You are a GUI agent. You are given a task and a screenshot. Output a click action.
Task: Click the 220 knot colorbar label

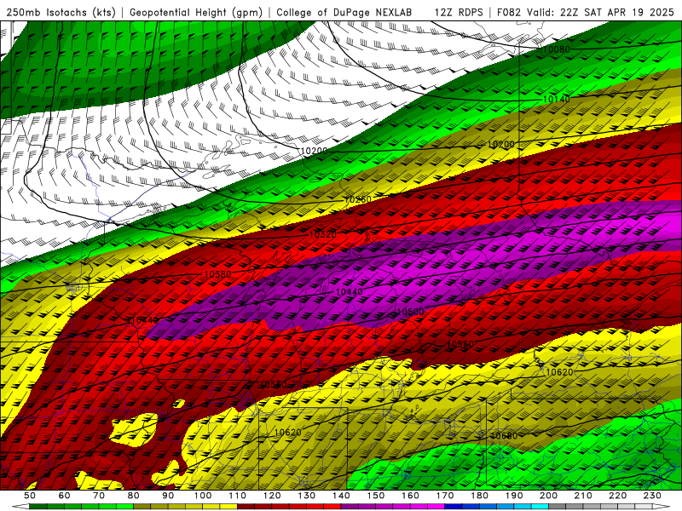click(617, 496)
